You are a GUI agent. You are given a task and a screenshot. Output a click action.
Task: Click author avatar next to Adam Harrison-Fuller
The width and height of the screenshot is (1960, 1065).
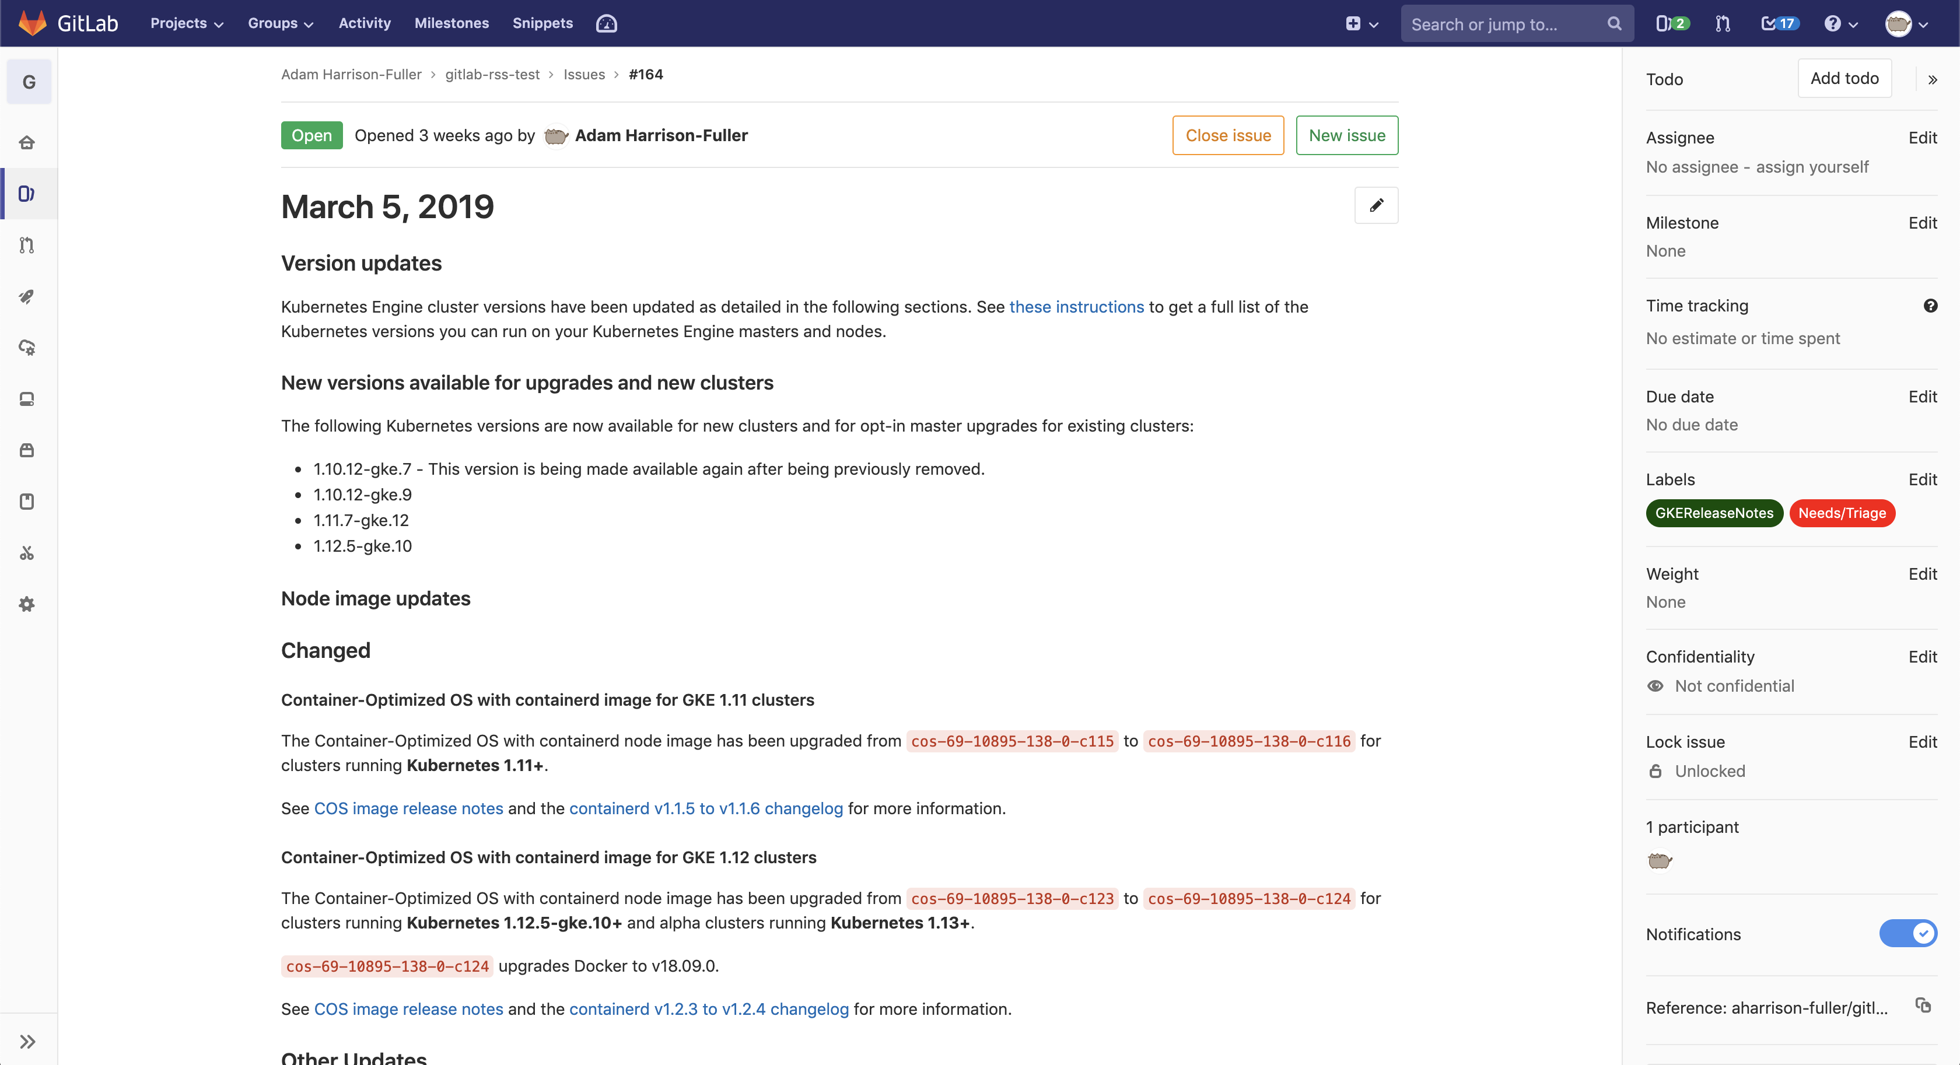click(556, 135)
